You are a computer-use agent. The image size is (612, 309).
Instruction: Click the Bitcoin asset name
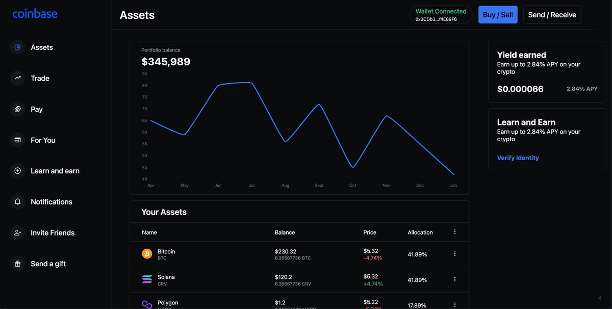pyautogui.click(x=166, y=251)
